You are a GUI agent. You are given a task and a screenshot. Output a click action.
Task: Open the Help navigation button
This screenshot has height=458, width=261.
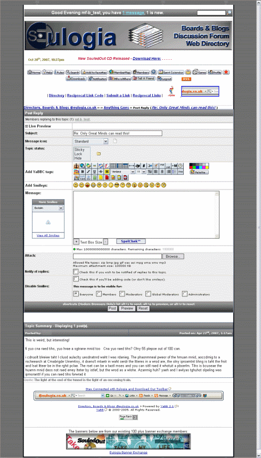[x=47, y=72]
